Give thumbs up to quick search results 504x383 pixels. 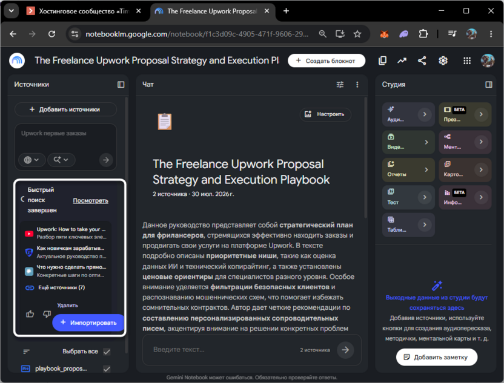tap(30, 314)
